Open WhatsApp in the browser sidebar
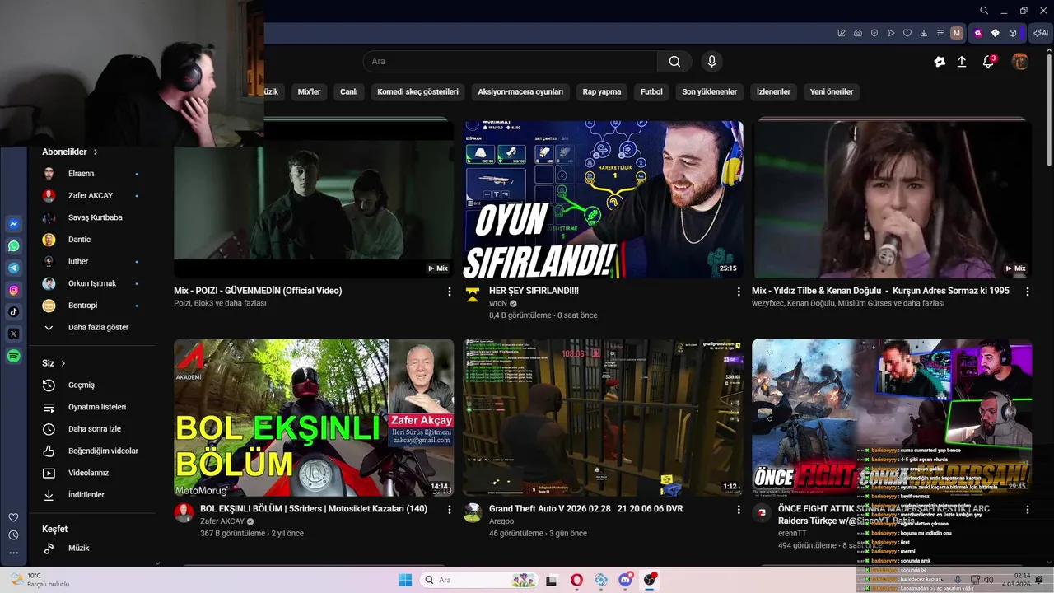This screenshot has height=593, width=1054. pos(14,246)
